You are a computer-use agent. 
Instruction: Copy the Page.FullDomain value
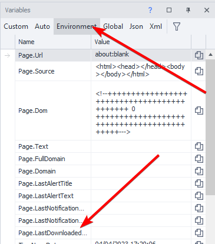click(x=199, y=159)
